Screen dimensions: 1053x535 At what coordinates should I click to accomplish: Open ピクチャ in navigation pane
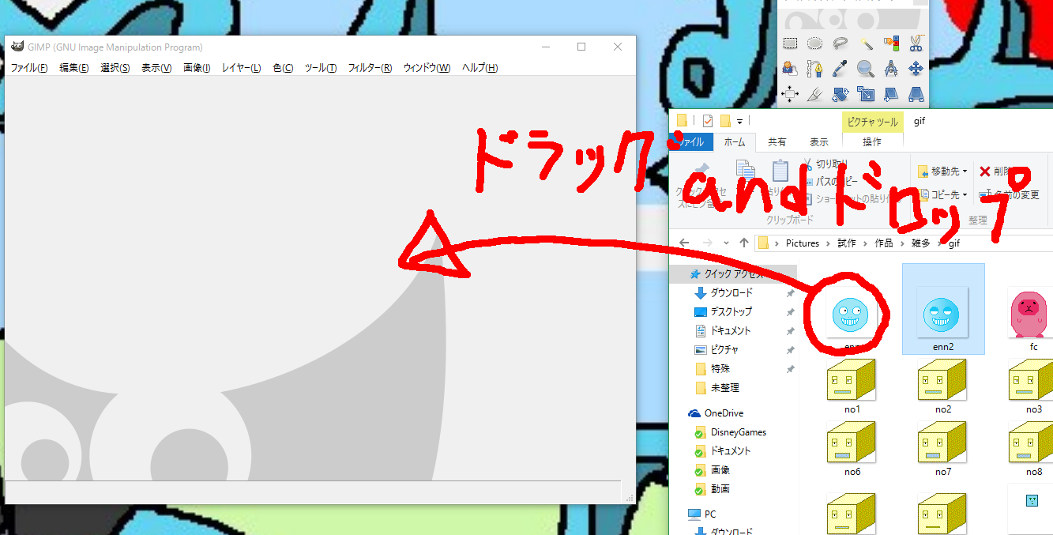724,349
